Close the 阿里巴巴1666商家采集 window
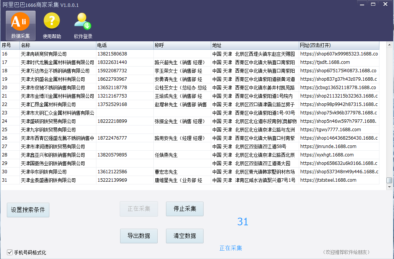The image size is (394, 259). tap(385, 4)
